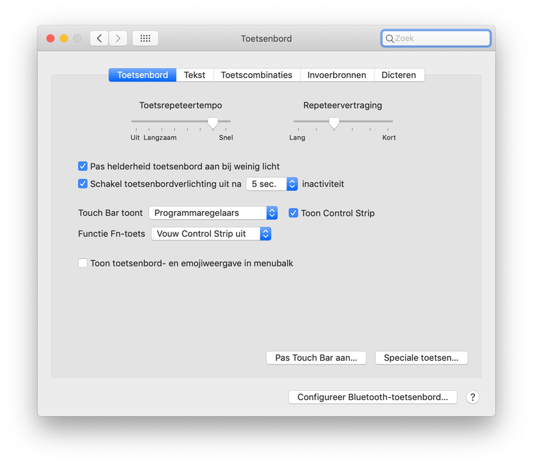Open the 'Vouw Control Strip uit' dropdown
The height and width of the screenshot is (466, 533).
[x=211, y=234]
